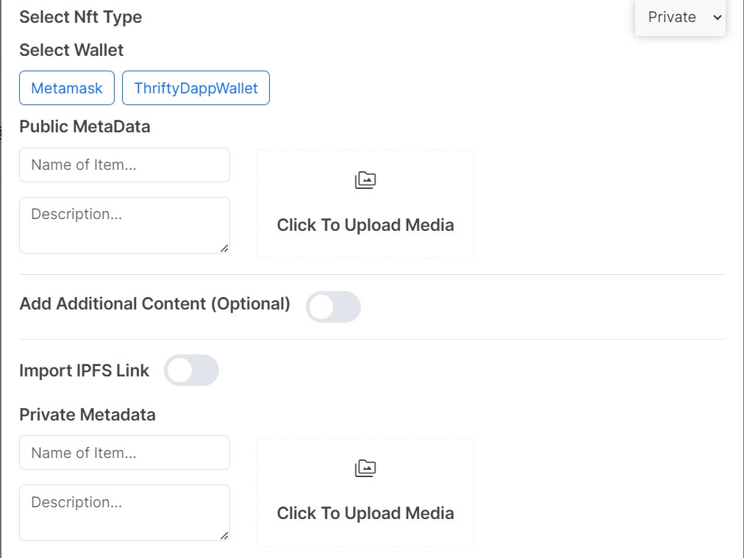The width and height of the screenshot is (744, 558).
Task: Click the Private Metadata Name of Item field
Action: (x=125, y=453)
